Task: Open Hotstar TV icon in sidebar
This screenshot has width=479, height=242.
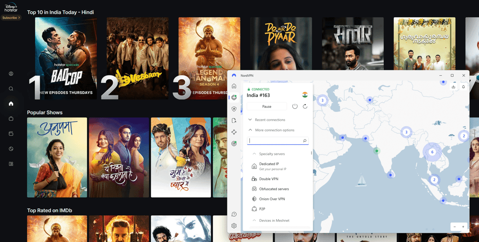Action: [11, 118]
